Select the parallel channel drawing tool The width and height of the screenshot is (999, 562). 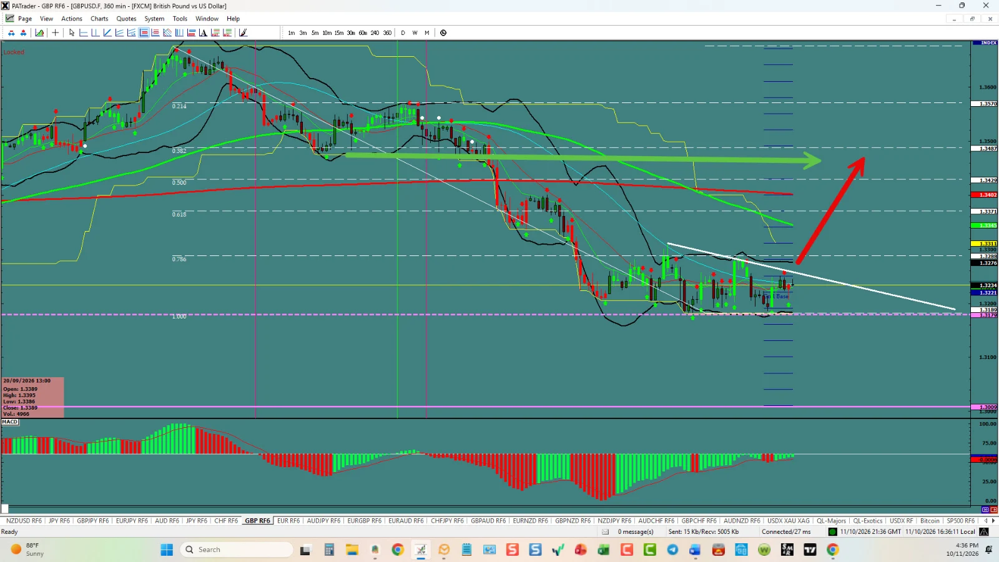(x=167, y=32)
